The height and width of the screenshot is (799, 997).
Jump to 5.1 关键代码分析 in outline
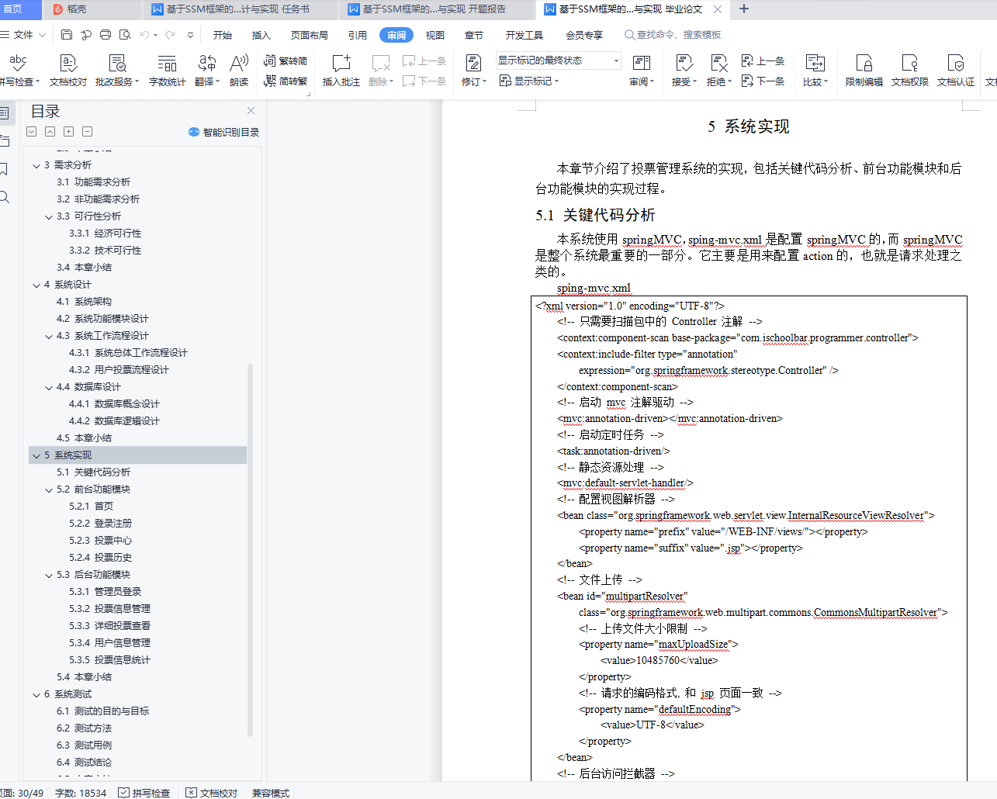coord(93,472)
